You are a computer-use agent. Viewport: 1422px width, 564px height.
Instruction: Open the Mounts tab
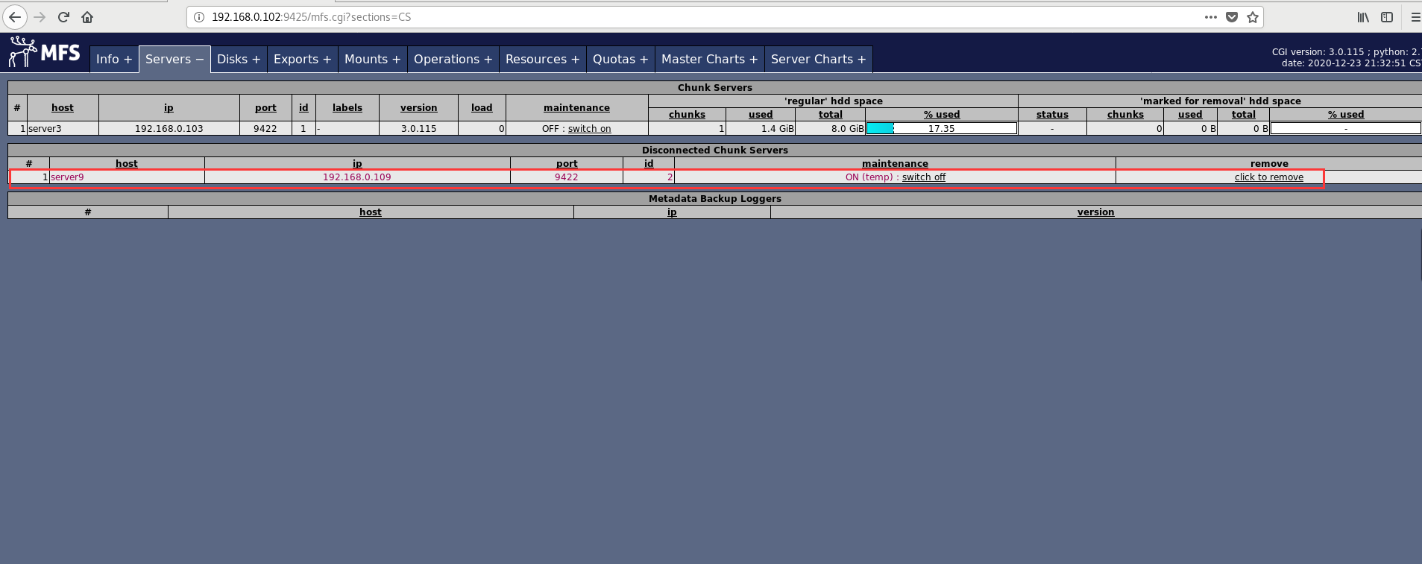pyautogui.click(x=373, y=59)
